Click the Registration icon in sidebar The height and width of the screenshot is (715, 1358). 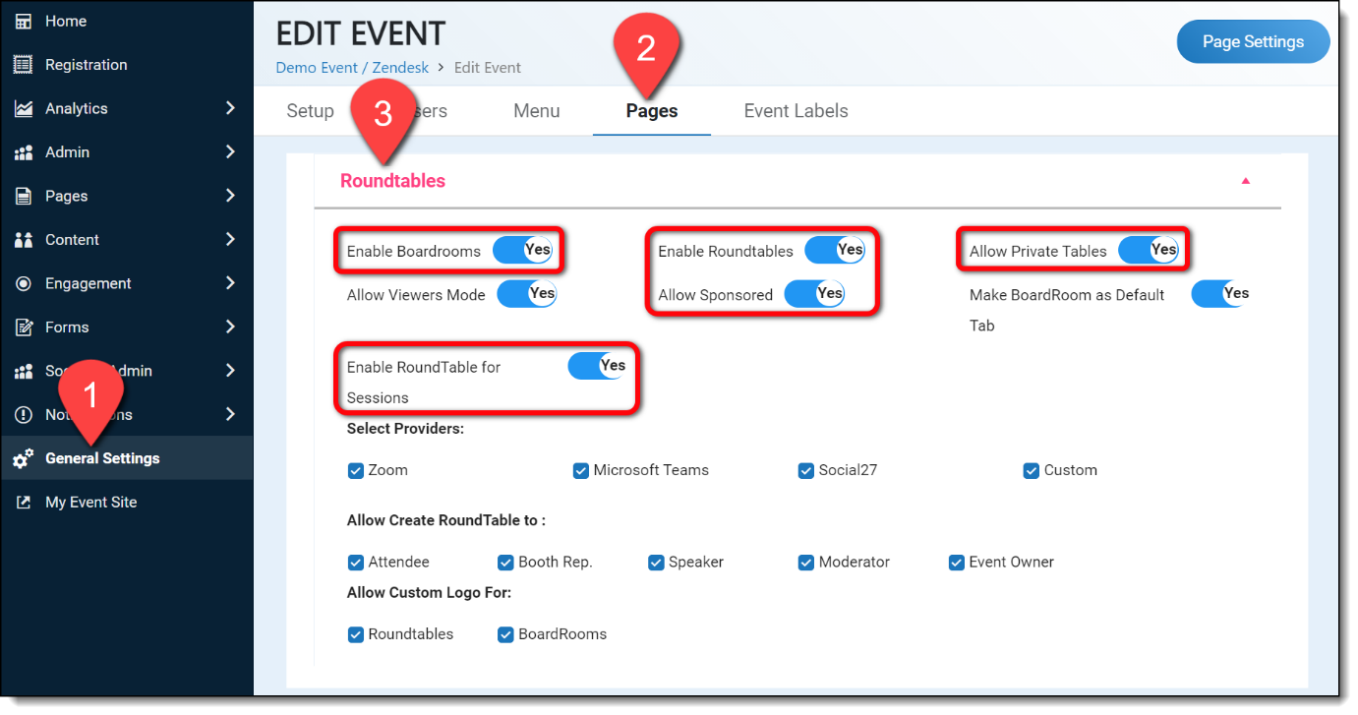point(24,65)
